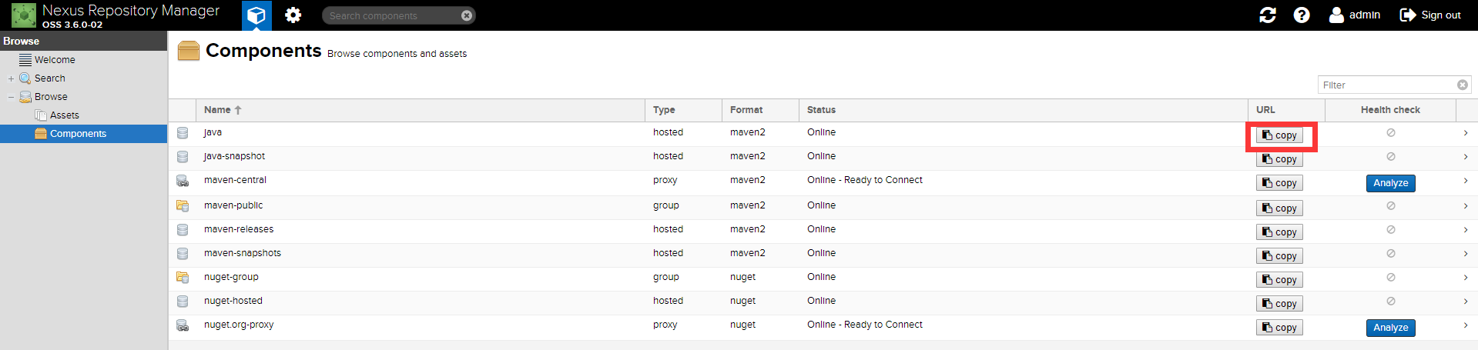1478x350 pixels.
Task: Copy URL of java-snapshot repository
Action: [1279, 159]
